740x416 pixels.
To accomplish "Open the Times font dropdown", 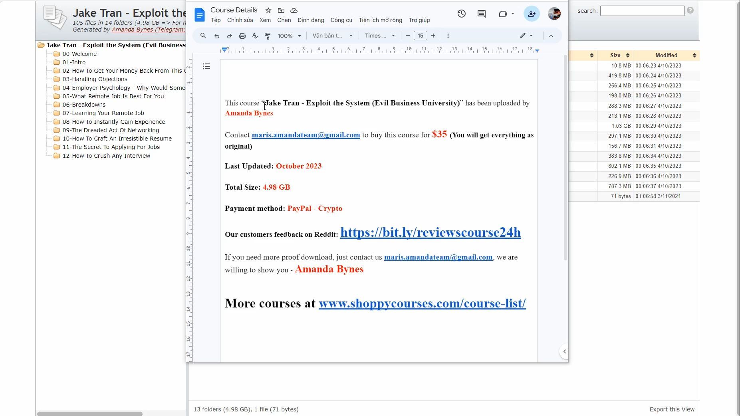I will point(380,36).
